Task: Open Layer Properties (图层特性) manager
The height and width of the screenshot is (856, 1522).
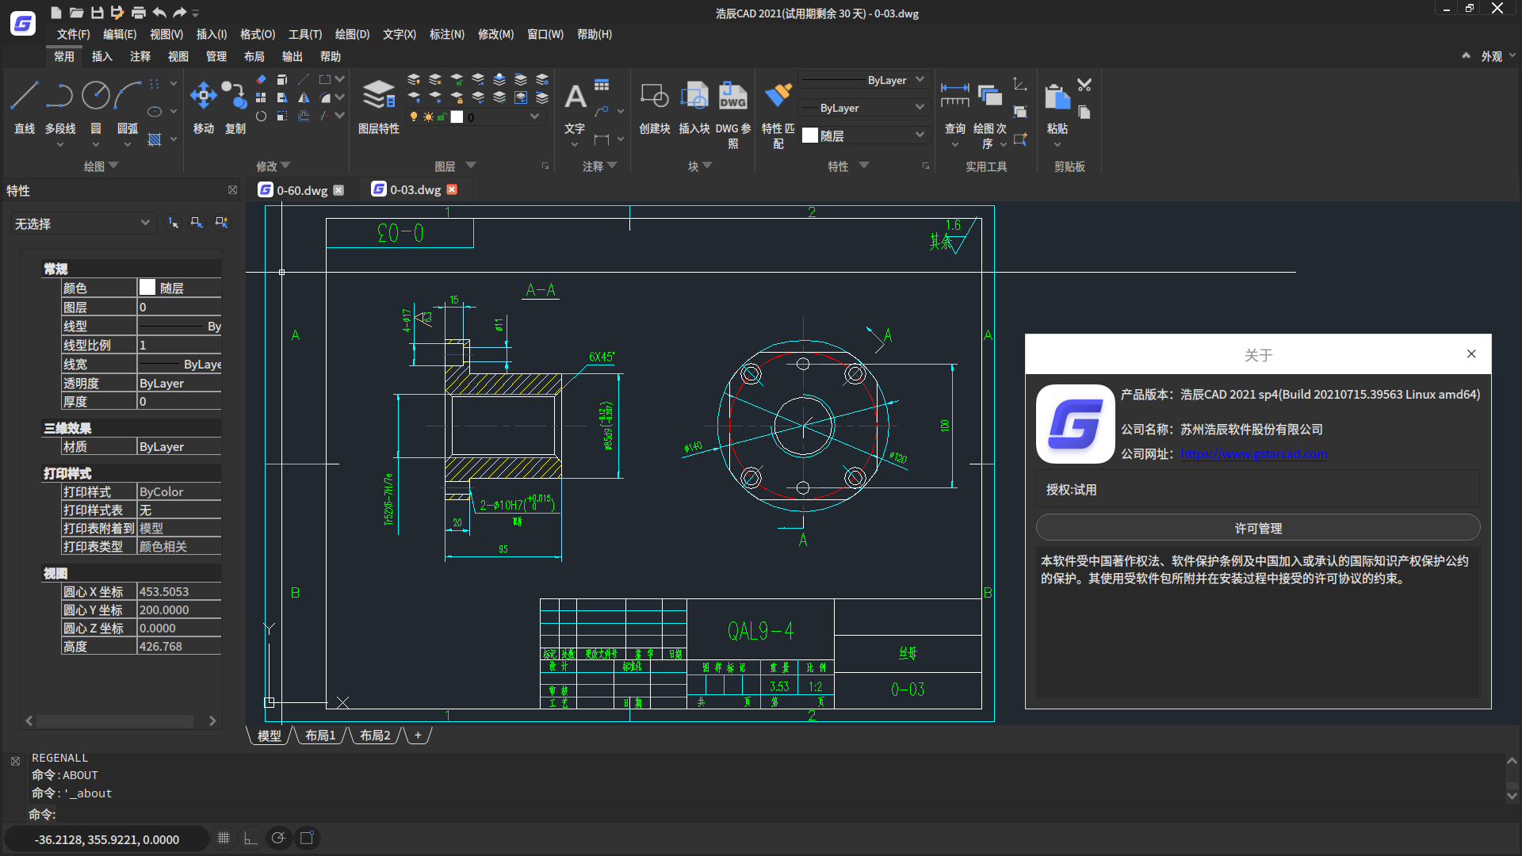Action: pyautogui.click(x=378, y=97)
